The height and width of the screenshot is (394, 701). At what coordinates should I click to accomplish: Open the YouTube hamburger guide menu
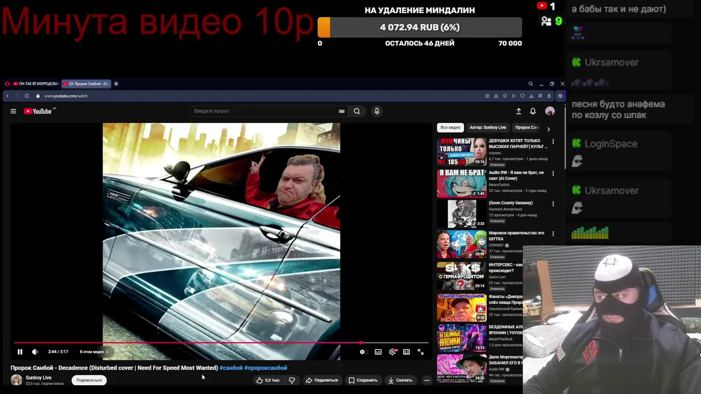pyautogui.click(x=13, y=111)
